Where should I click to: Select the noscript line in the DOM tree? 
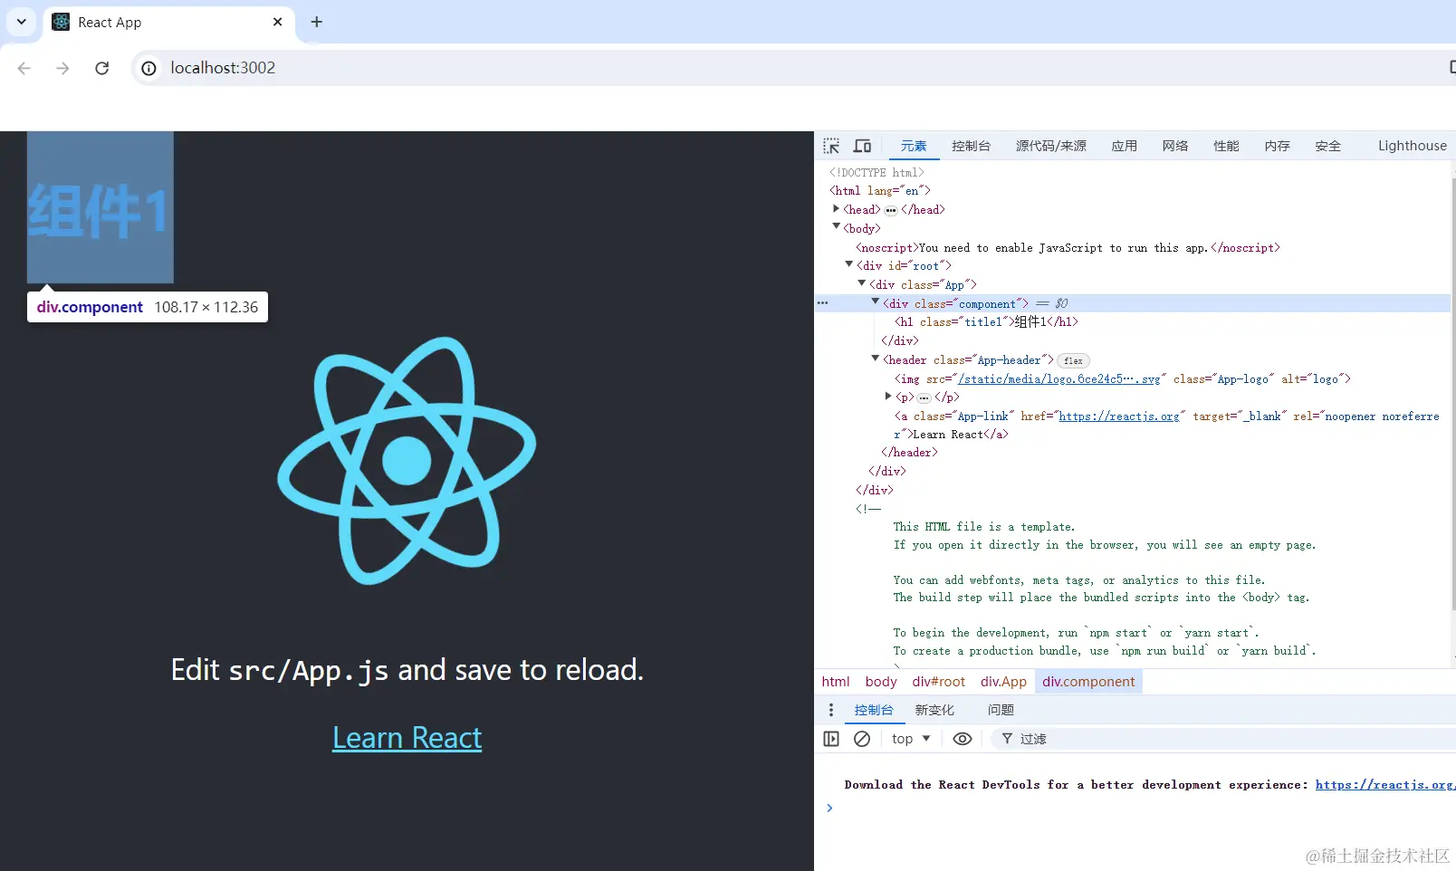pyautogui.click(x=1068, y=247)
